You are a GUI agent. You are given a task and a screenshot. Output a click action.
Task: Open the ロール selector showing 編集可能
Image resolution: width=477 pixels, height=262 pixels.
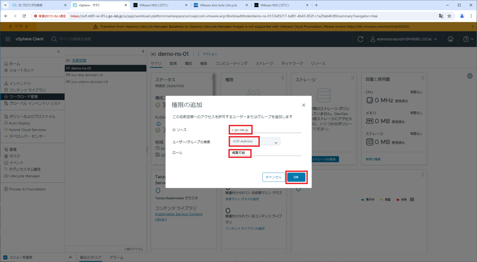pos(265,153)
